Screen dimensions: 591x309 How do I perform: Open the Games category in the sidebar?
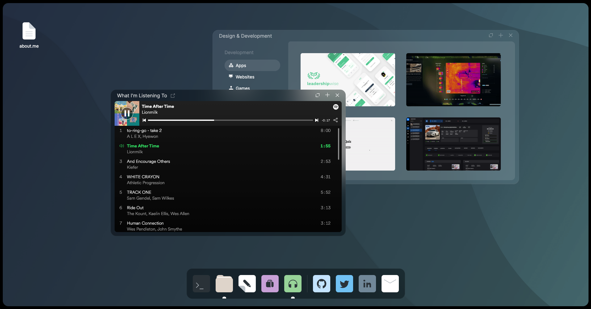(242, 88)
